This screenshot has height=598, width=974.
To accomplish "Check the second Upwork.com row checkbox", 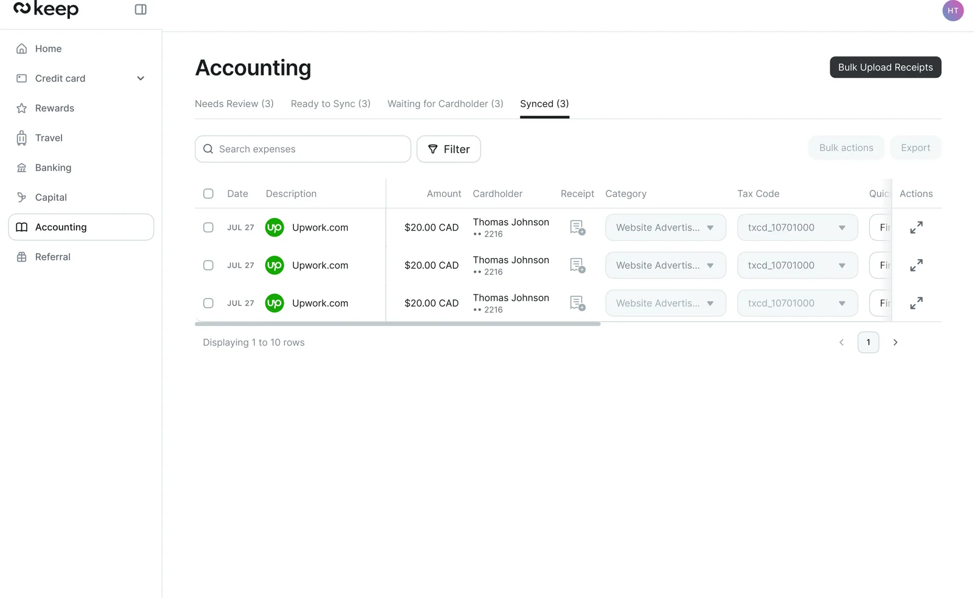I will (208, 265).
